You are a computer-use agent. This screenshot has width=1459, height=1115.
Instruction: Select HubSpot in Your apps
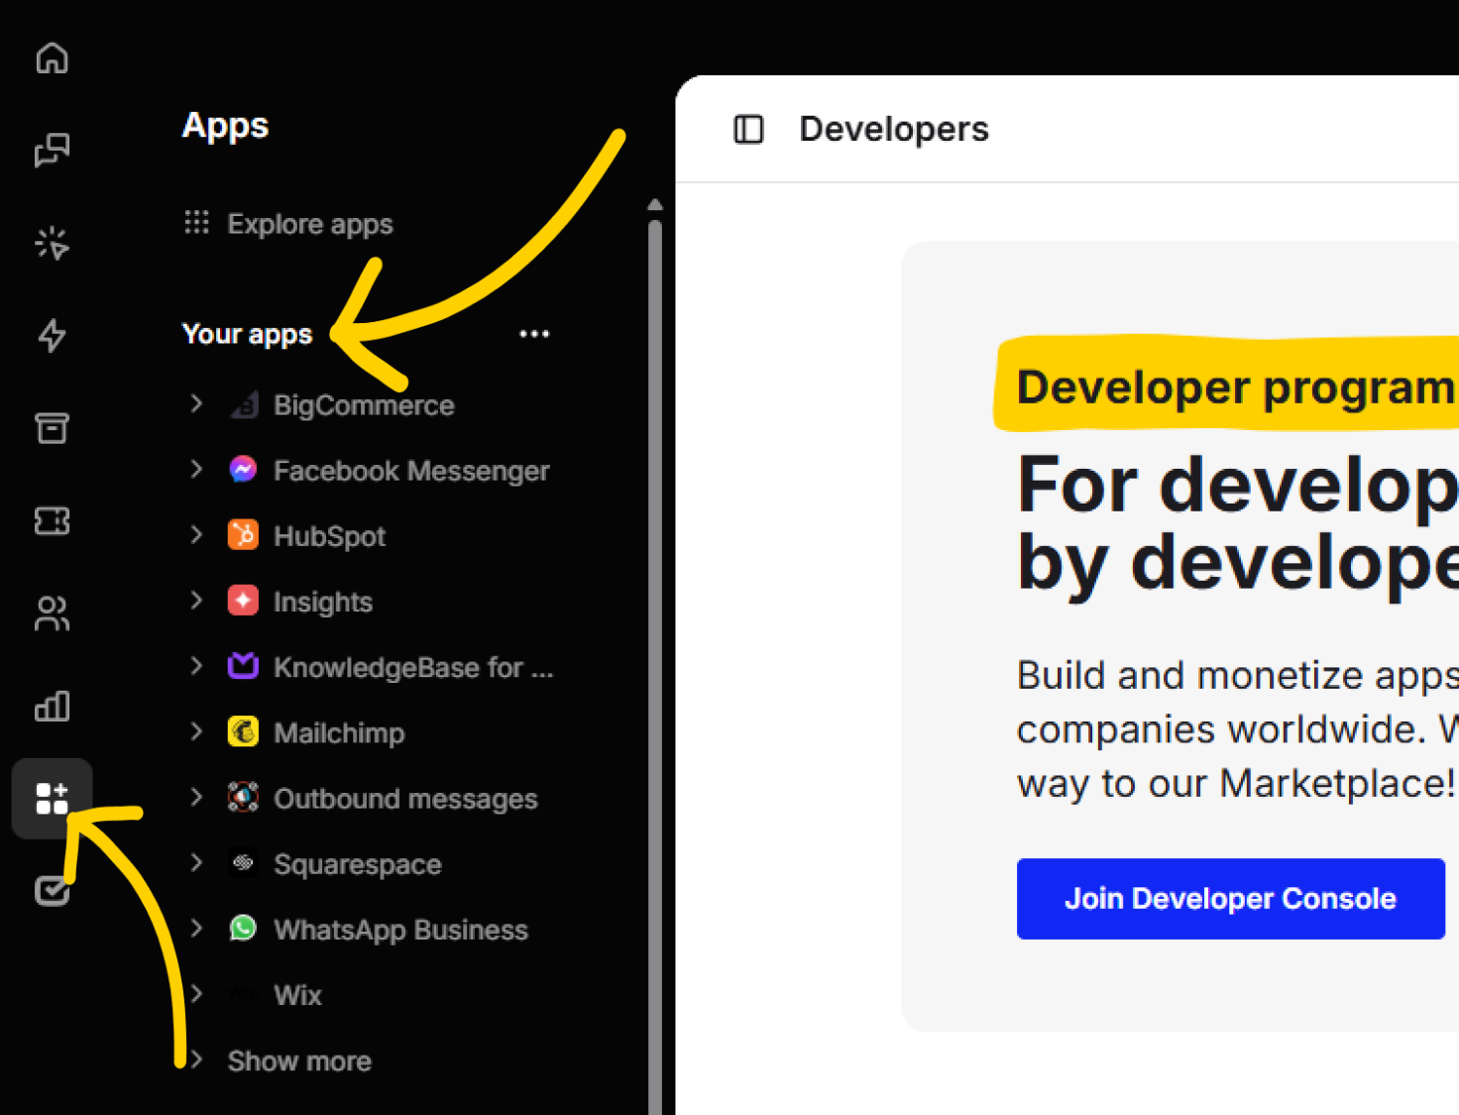[x=329, y=536]
